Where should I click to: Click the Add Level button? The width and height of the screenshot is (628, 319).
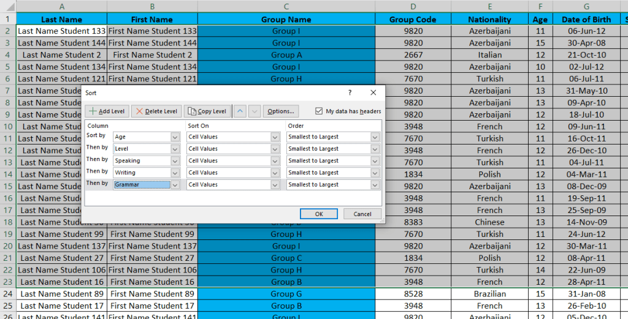107,111
